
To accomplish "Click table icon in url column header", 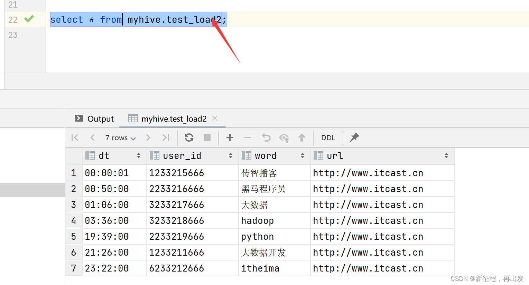I will click(x=318, y=156).
